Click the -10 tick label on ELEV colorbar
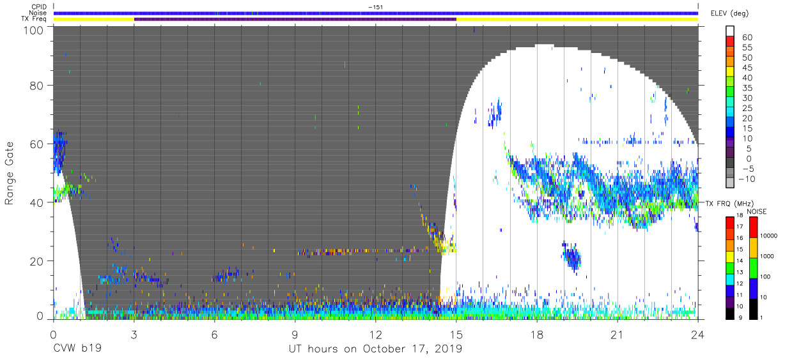Viewport: 785px width, 362px height. point(747,179)
